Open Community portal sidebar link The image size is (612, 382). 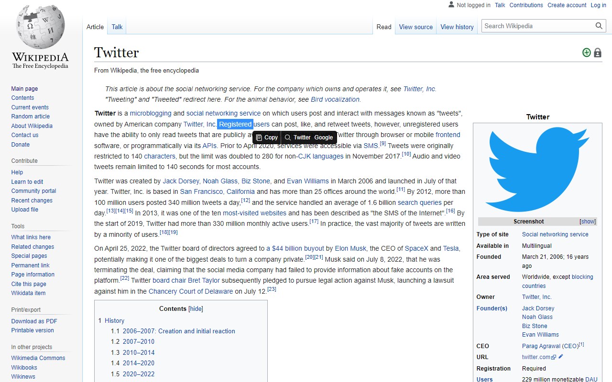pos(34,191)
